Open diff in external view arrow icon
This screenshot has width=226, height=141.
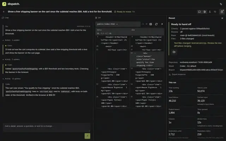(162, 24)
